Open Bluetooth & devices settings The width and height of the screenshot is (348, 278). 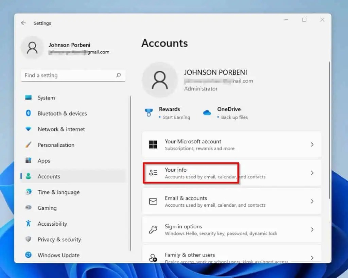click(x=30, y=114)
